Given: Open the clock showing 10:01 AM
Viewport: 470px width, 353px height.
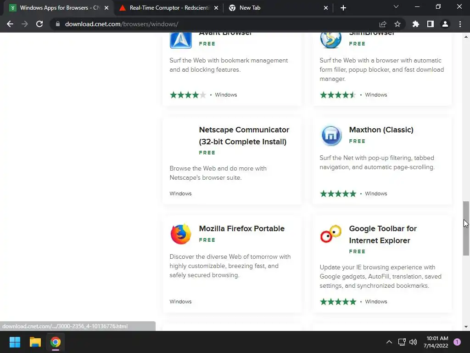Looking at the screenshot, I should pos(436,342).
